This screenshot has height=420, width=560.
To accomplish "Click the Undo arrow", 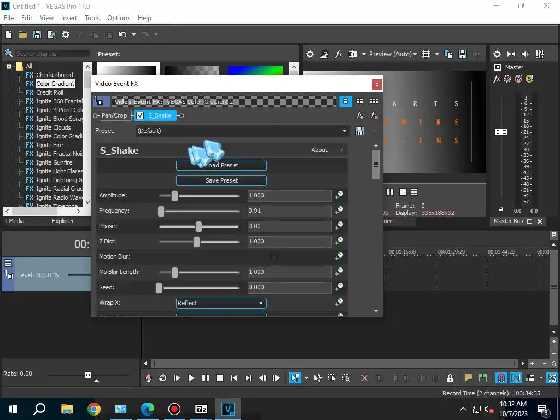I will click(x=122, y=34).
